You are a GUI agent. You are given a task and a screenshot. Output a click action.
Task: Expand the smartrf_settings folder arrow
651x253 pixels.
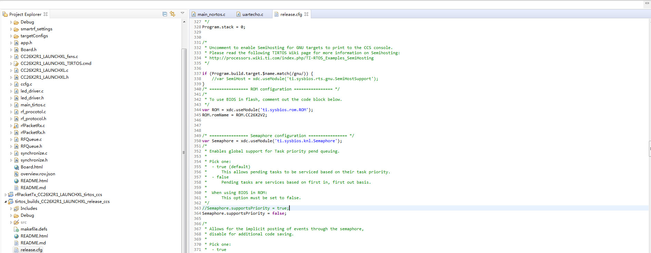[x=11, y=29]
